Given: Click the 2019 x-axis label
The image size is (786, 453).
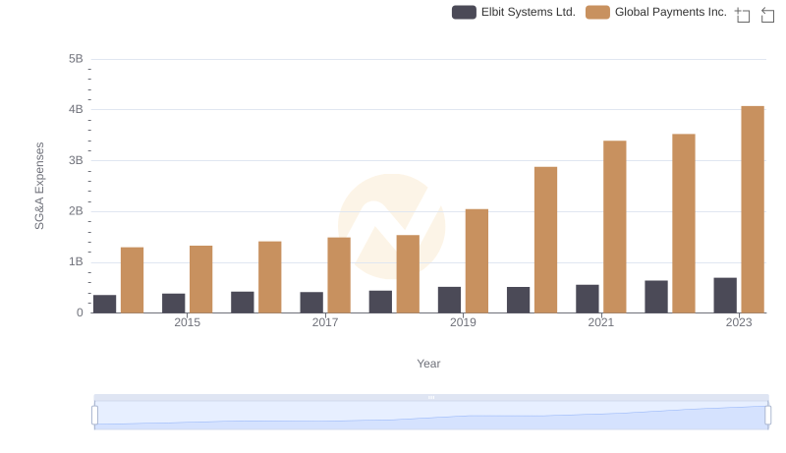Looking at the screenshot, I should point(463,322).
